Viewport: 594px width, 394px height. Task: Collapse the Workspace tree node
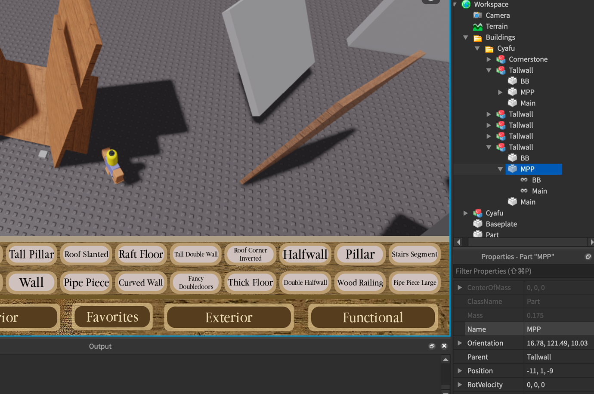coord(455,4)
